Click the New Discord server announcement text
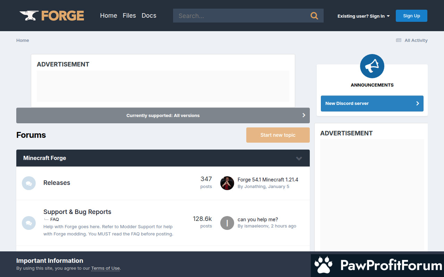444x277 pixels. pyautogui.click(x=347, y=103)
